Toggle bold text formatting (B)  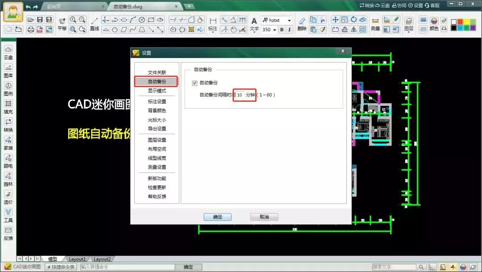pos(282,29)
